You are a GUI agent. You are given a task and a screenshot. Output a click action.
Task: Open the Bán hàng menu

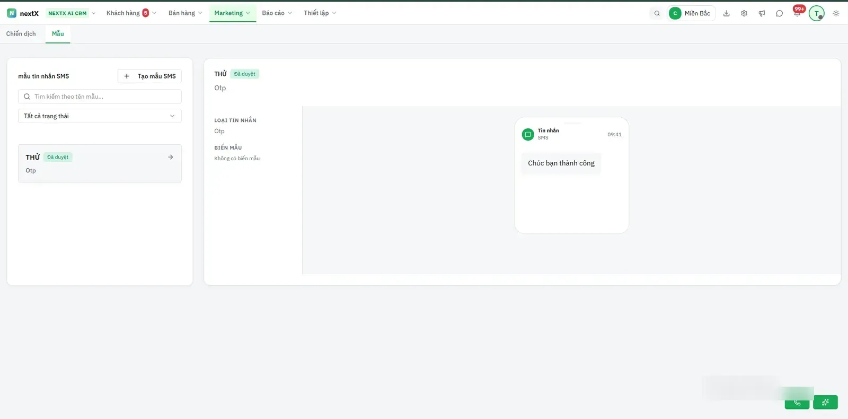click(x=185, y=13)
